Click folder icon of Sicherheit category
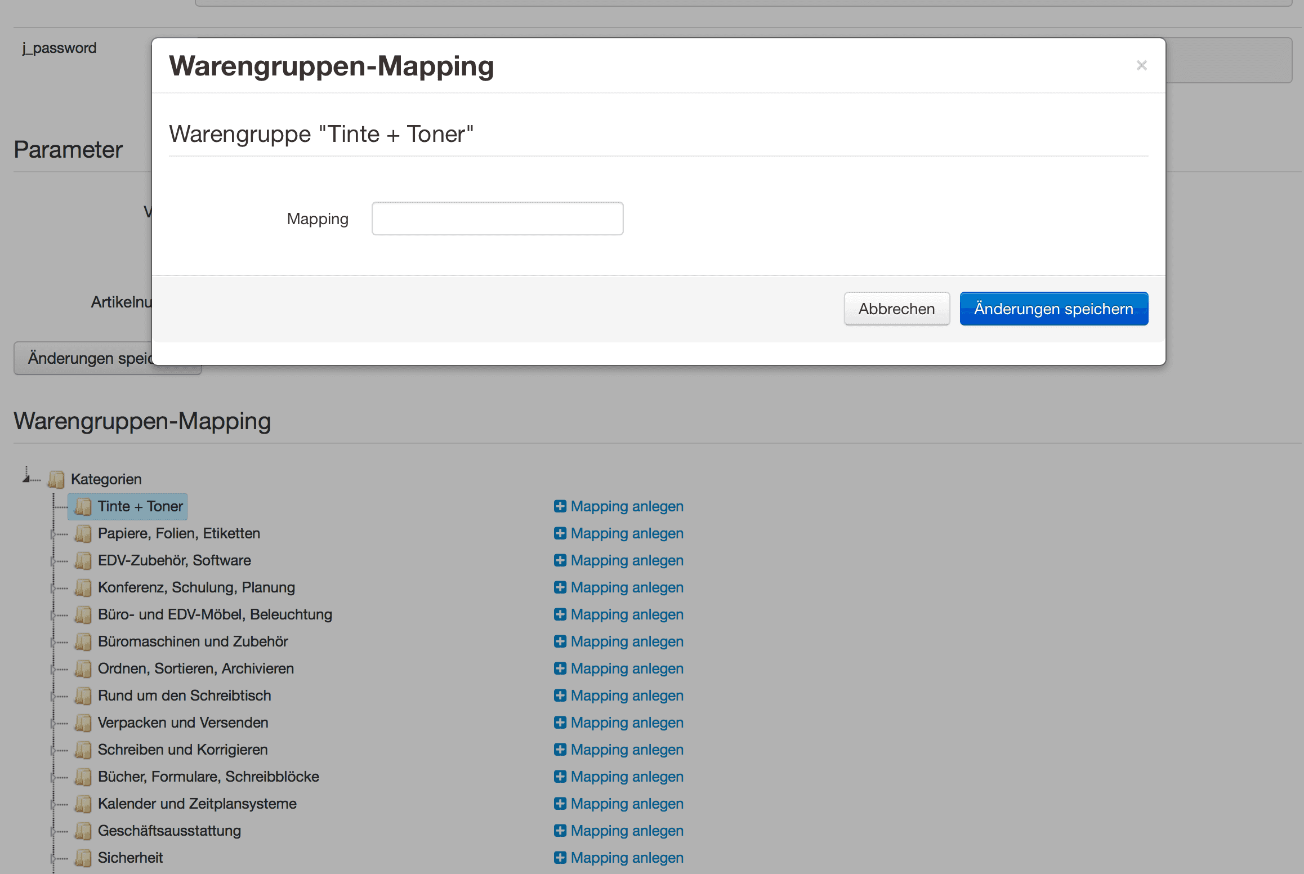 (x=83, y=858)
